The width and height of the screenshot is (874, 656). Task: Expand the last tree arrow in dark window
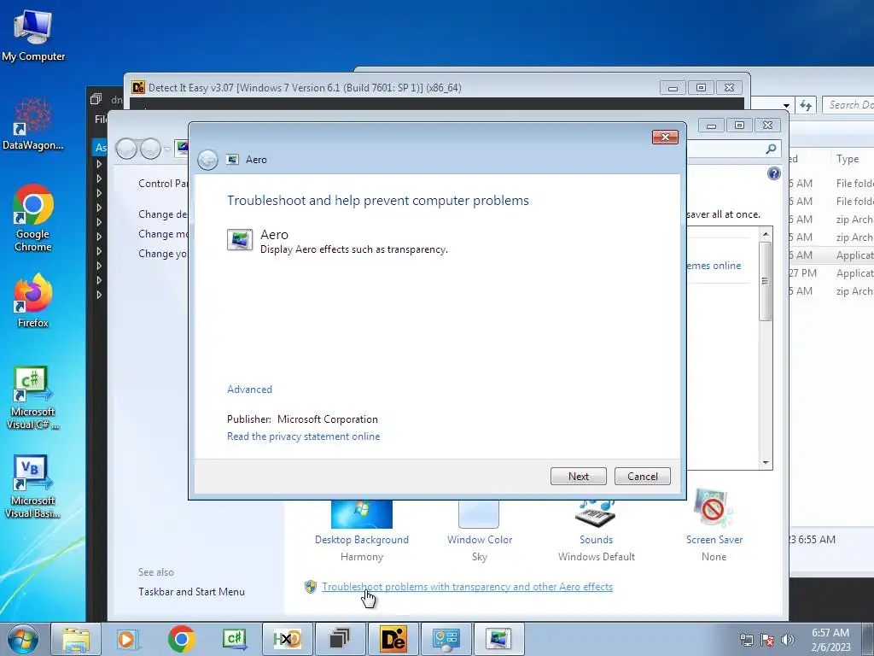99,295
